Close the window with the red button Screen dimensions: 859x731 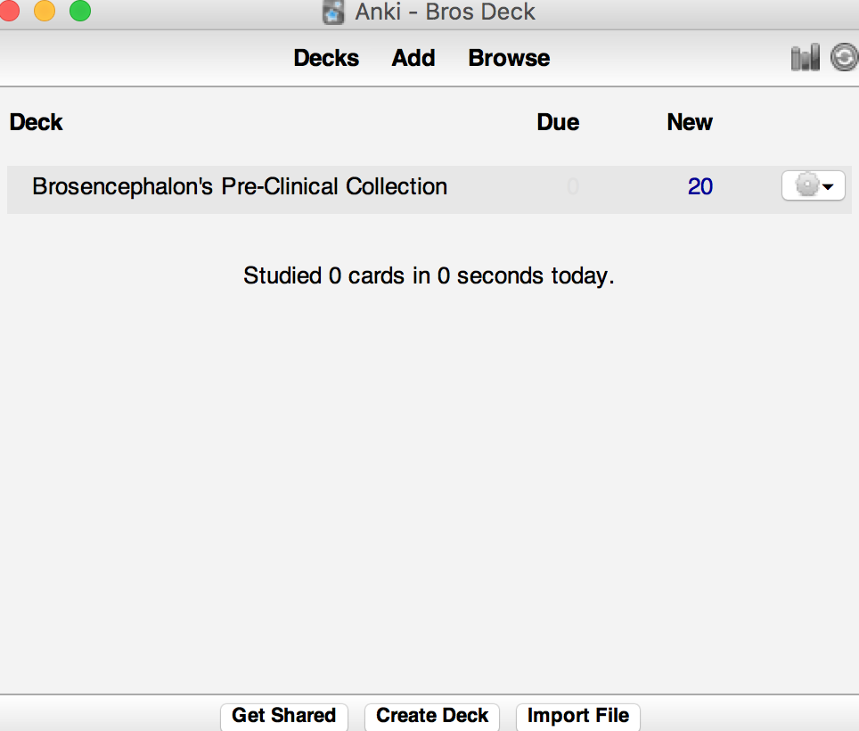point(9,11)
